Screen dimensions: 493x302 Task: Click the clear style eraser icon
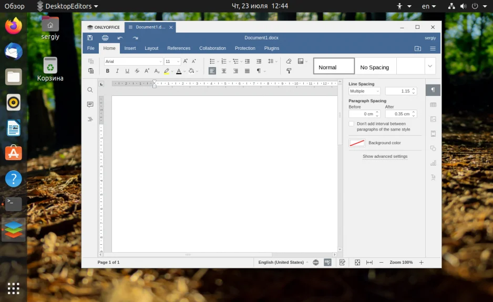click(x=289, y=61)
